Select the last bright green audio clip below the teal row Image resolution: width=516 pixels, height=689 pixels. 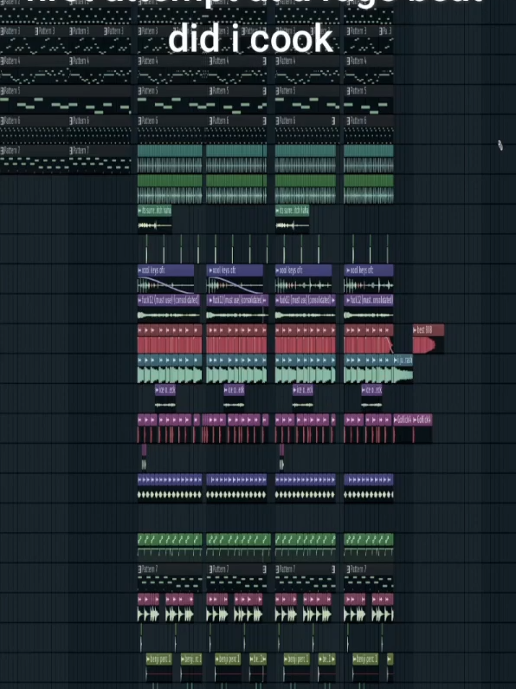(369, 190)
